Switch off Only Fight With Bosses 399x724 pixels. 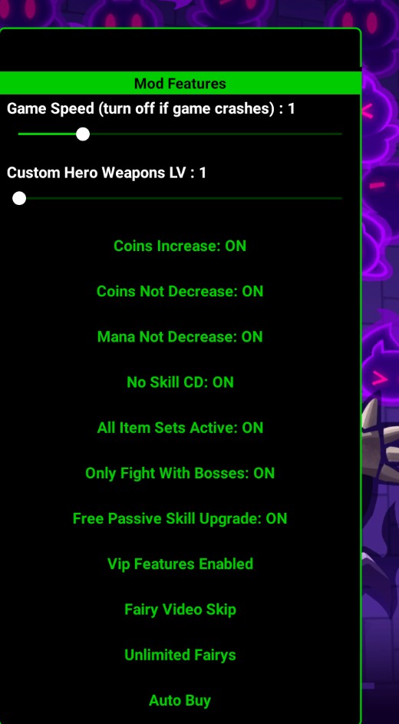click(180, 473)
